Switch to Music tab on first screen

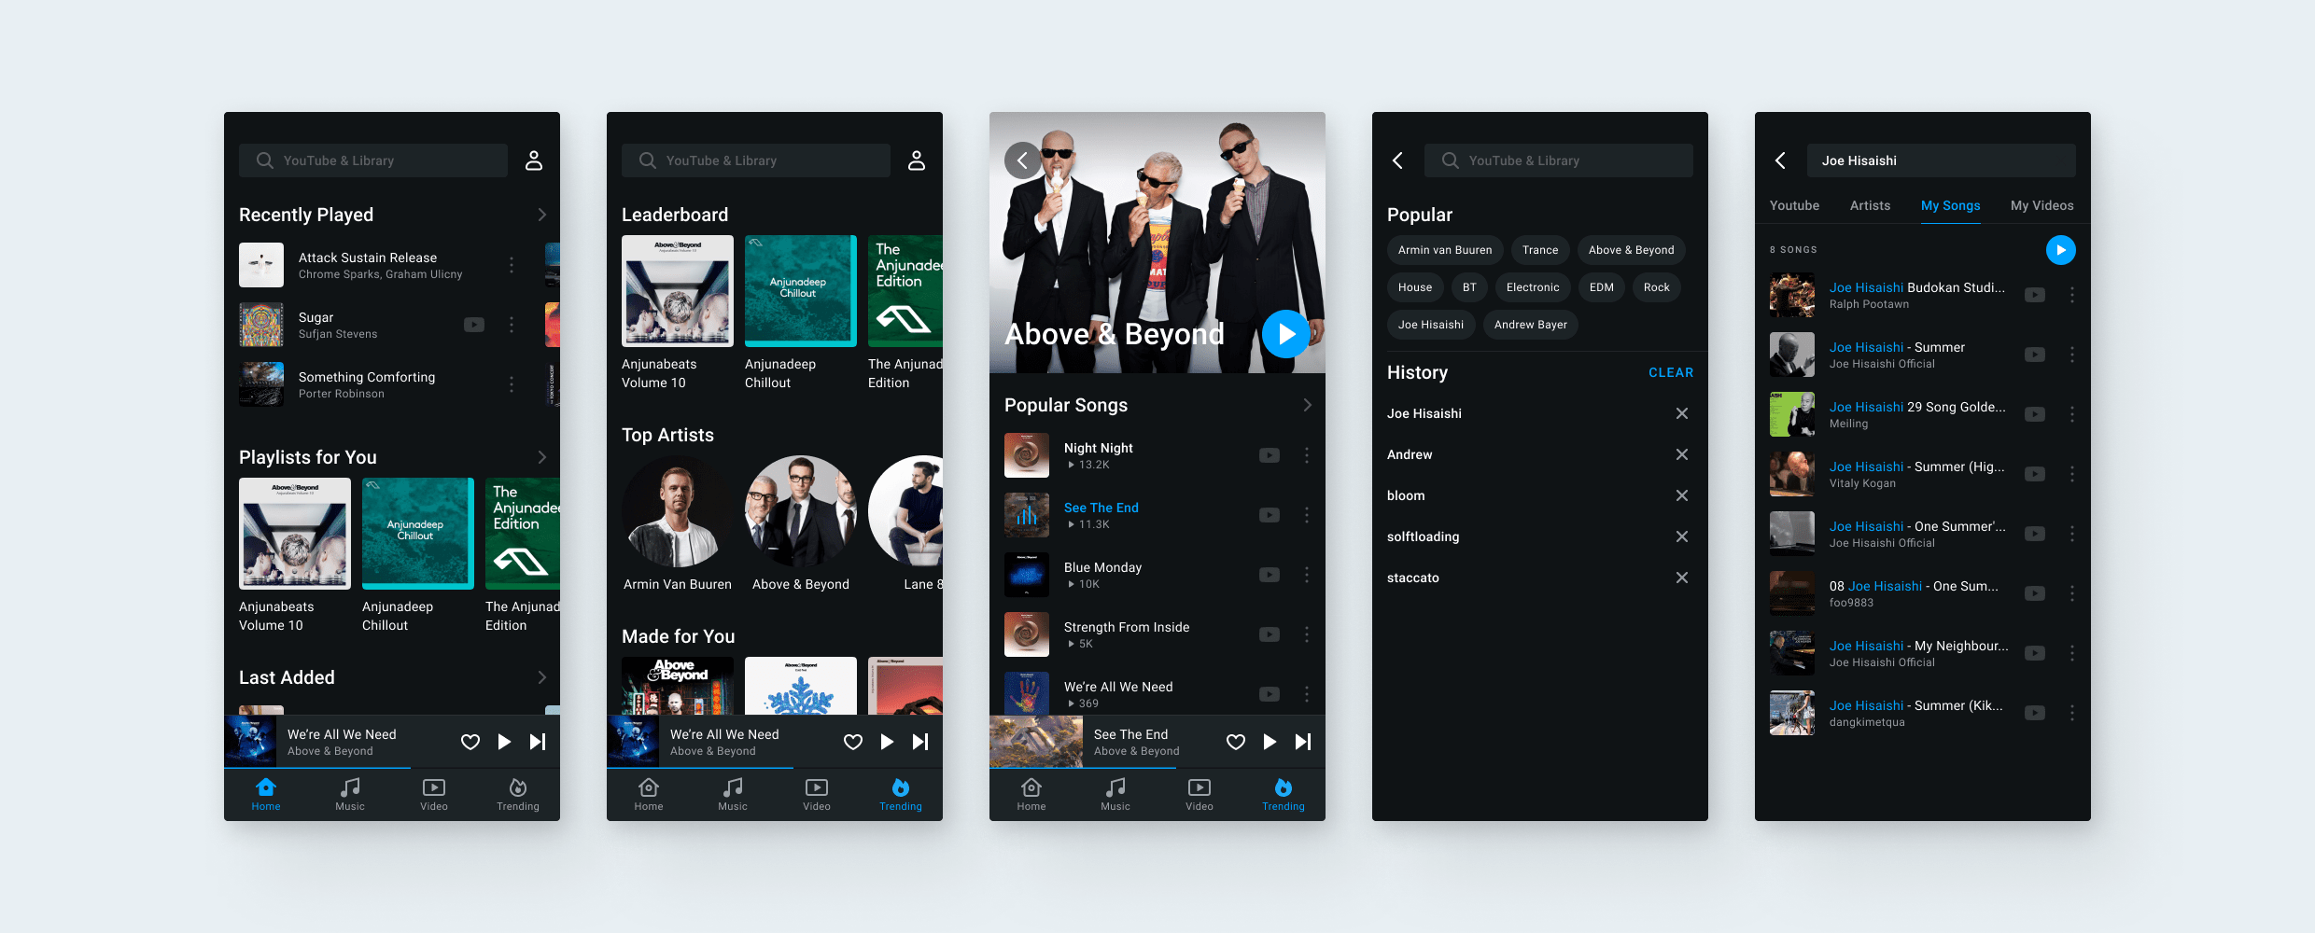(x=350, y=795)
